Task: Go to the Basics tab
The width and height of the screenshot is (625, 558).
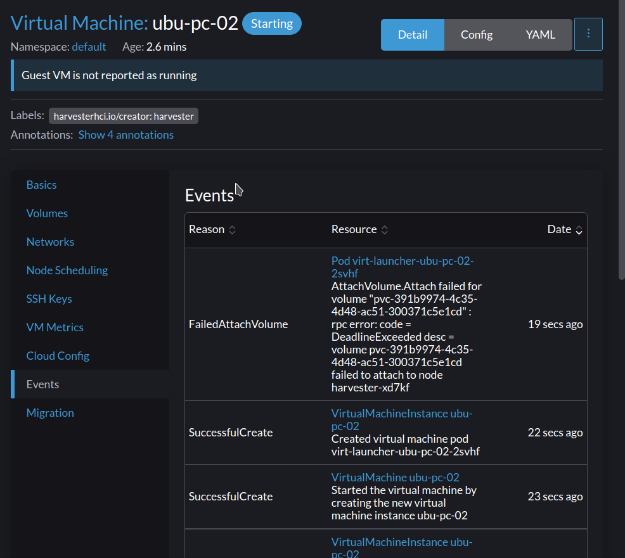Action: [41, 185]
